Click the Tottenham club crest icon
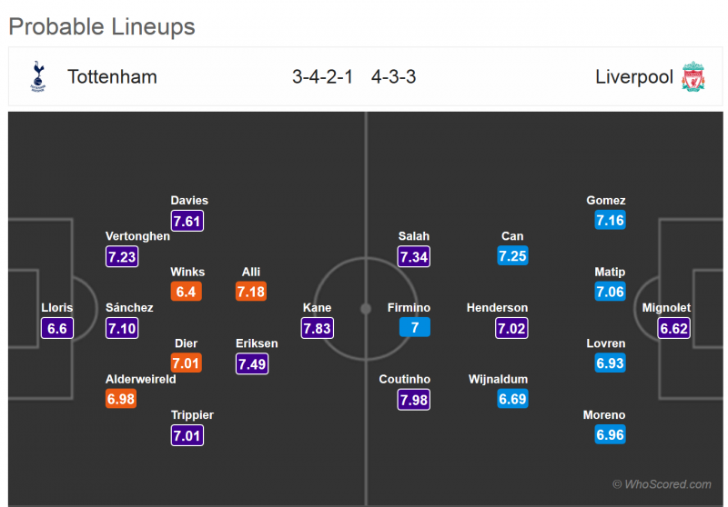 click(37, 76)
